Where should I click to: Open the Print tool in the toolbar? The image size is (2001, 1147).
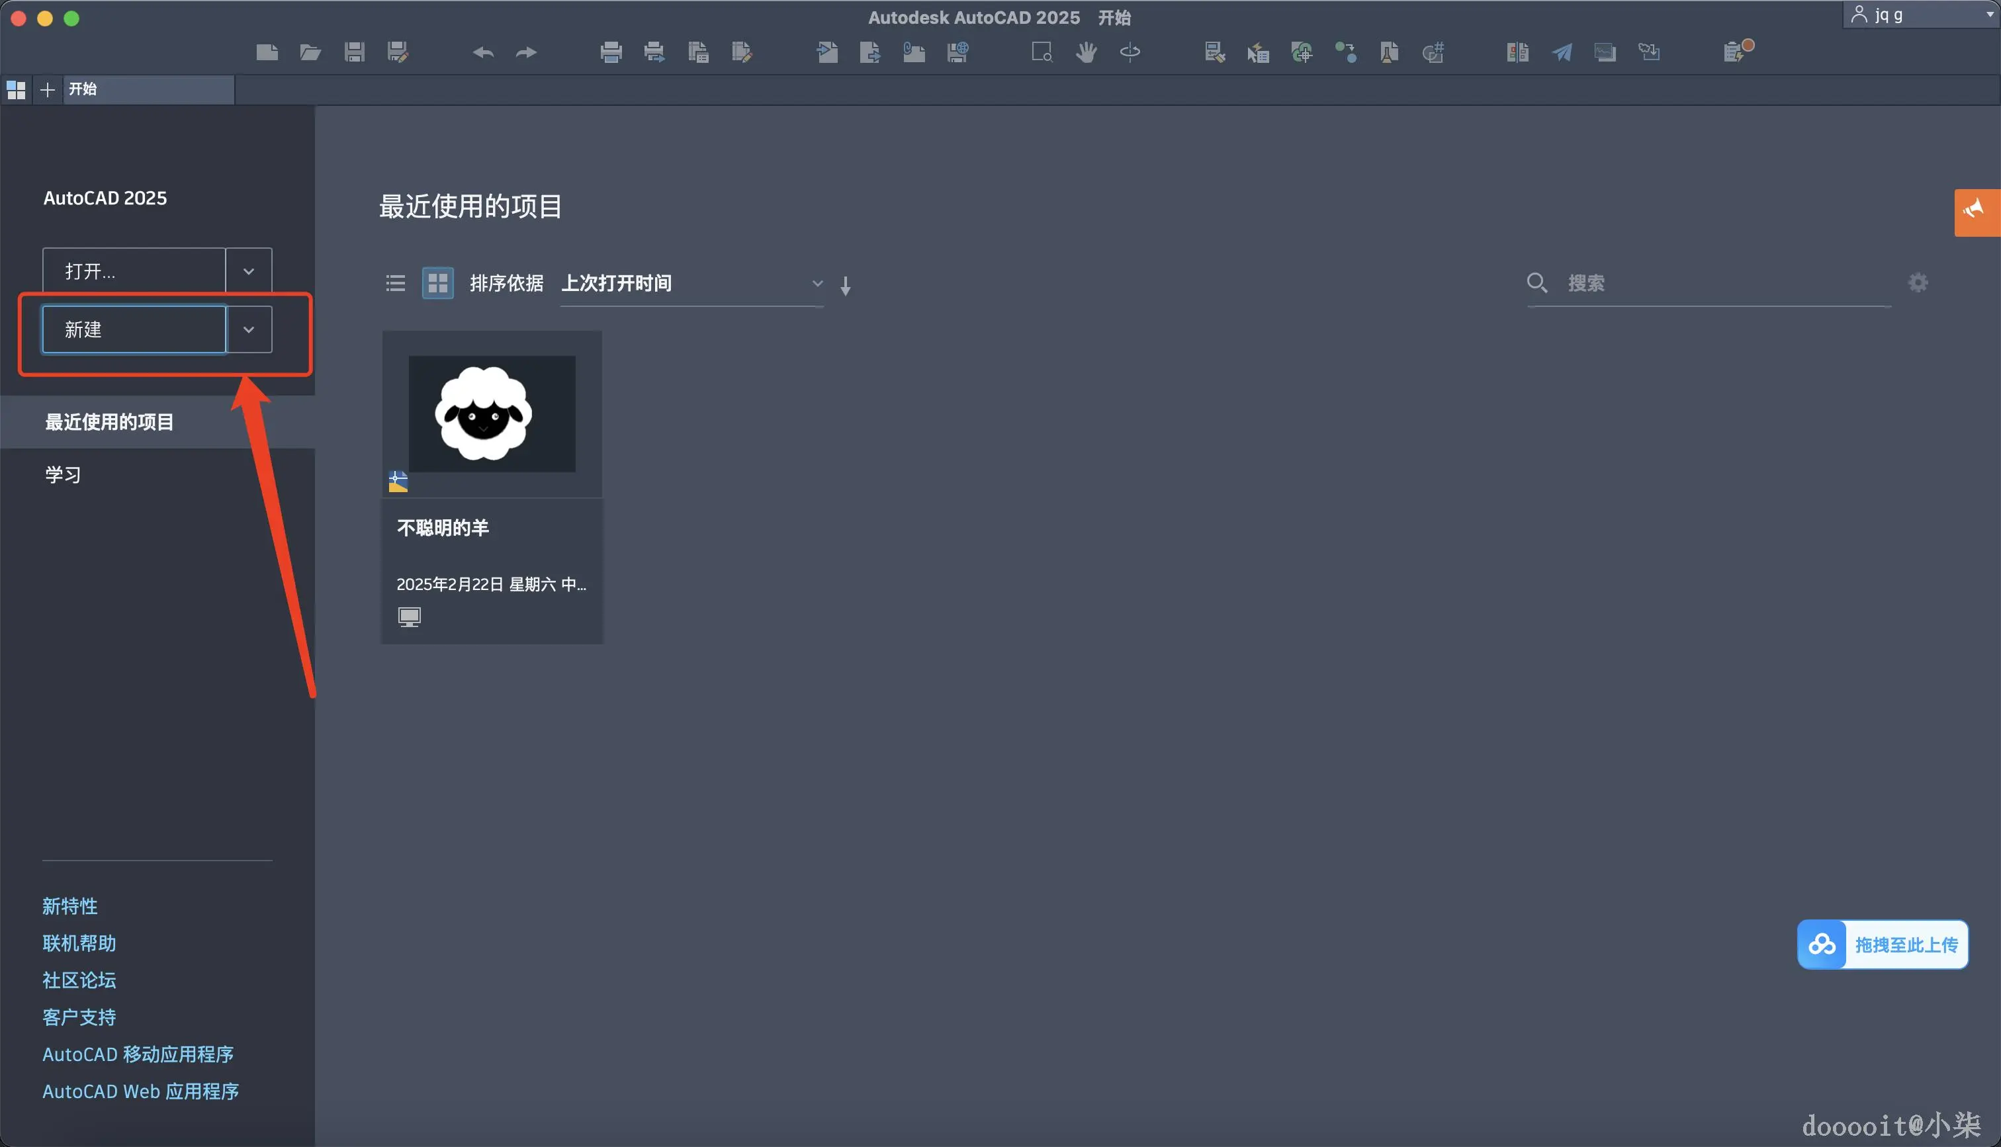[611, 51]
